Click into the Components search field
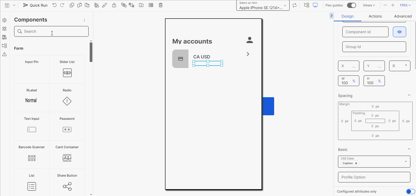Image resolution: width=416 pixels, height=196 pixels. pyautogui.click(x=51, y=31)
